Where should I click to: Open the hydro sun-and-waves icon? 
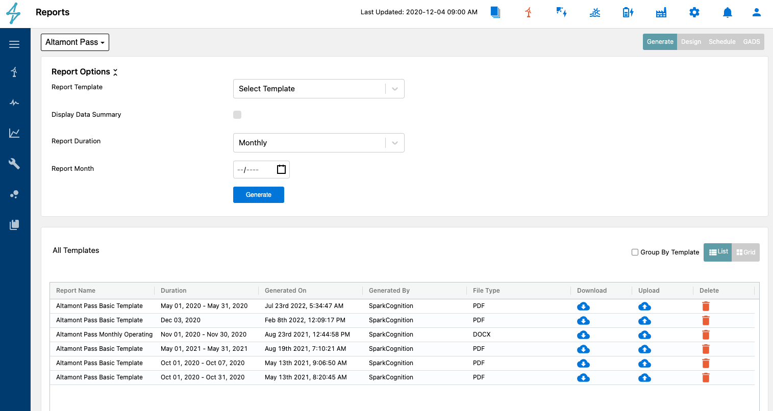(595, 12)
